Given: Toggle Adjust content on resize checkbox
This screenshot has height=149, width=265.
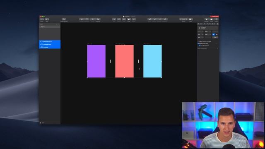Looking at the screenshot, I should tap(198, 41).
